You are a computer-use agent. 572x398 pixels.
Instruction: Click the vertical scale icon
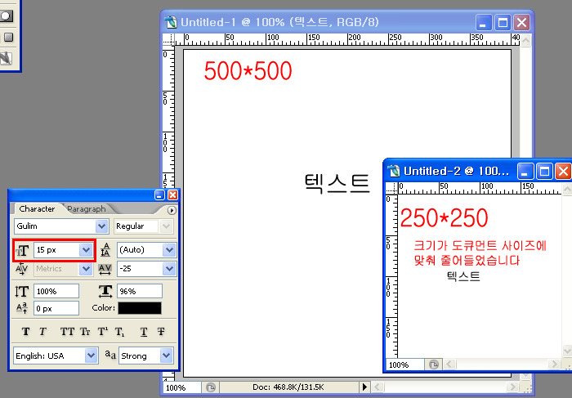click(22, 291)
